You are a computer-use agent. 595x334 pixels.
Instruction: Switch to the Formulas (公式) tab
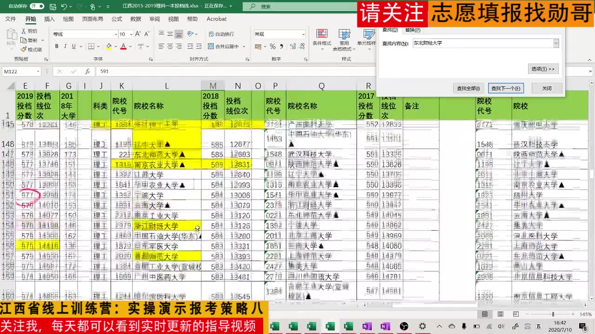click(117, 19)
